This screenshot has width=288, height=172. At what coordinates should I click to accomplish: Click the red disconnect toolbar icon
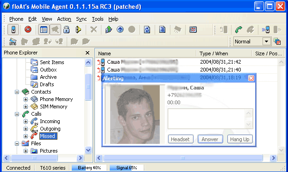pyautogui.click(x=28, y=30)
